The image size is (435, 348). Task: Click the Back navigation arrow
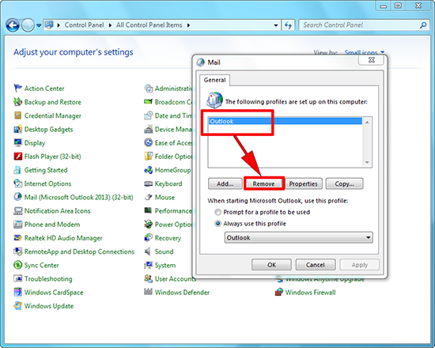(x=13, y=25)
